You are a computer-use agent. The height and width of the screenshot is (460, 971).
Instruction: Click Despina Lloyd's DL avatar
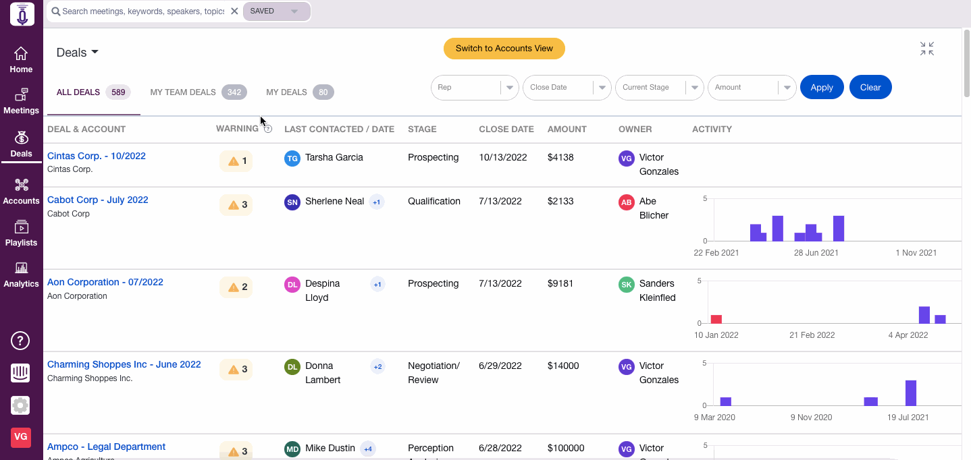coord(292,285)
